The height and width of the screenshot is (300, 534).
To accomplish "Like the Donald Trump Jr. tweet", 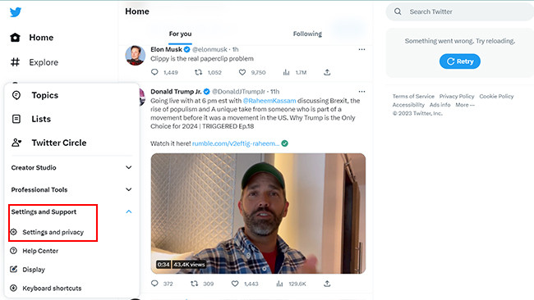I will point(235,284).
